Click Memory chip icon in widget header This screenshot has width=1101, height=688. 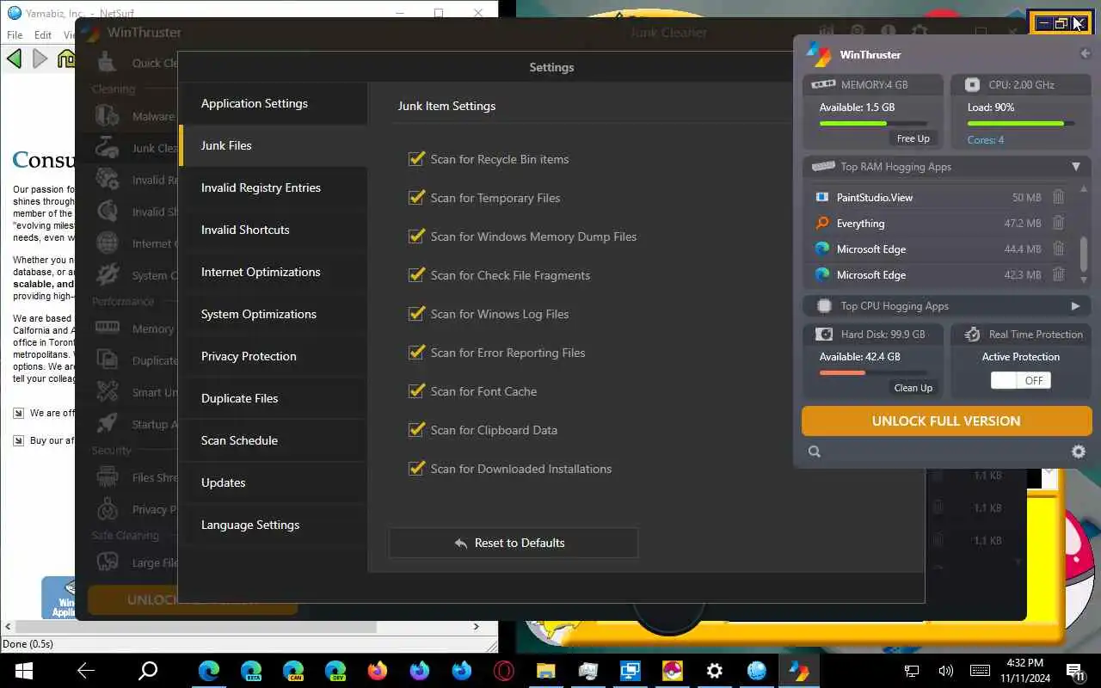point(823,84)
